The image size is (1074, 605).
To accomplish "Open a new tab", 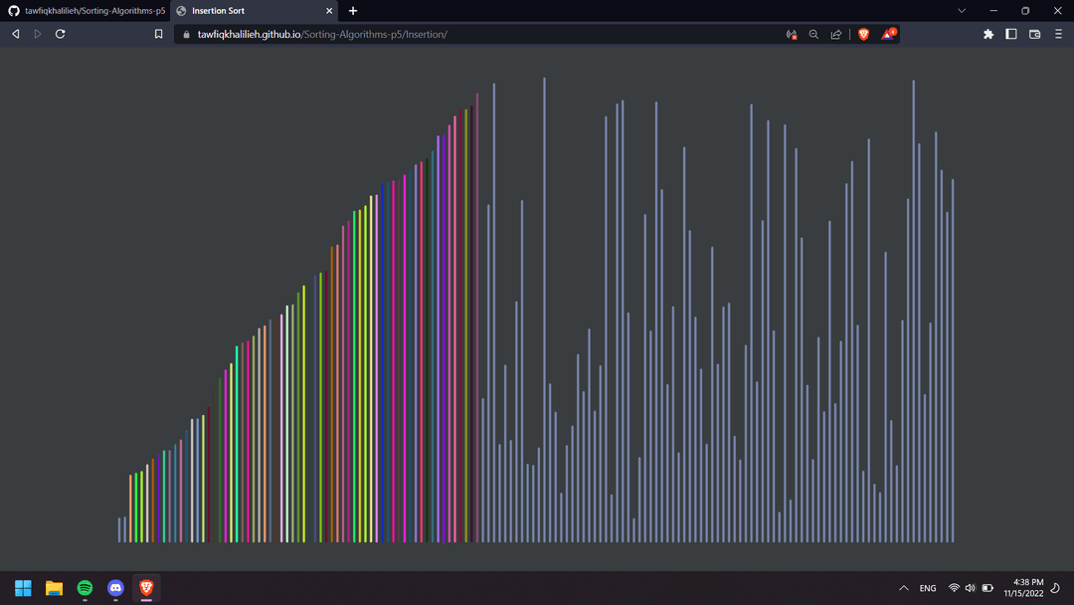I will [353, 11].
